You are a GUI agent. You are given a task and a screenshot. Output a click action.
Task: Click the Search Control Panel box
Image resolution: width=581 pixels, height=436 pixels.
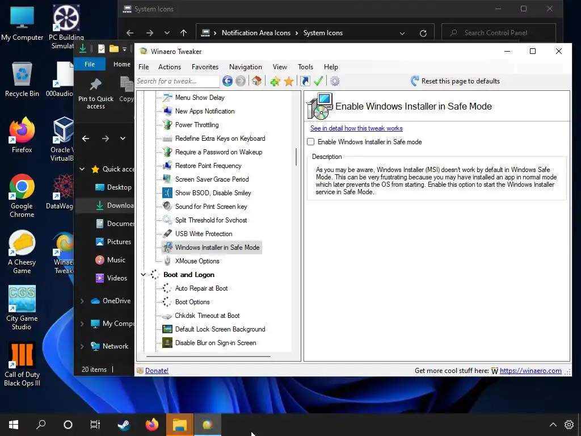coord(499,32)
